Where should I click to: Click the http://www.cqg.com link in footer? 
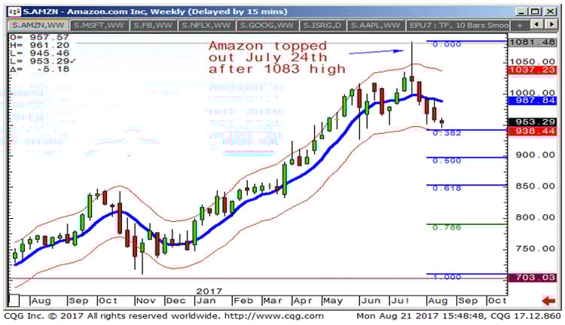tap(274, 317)
